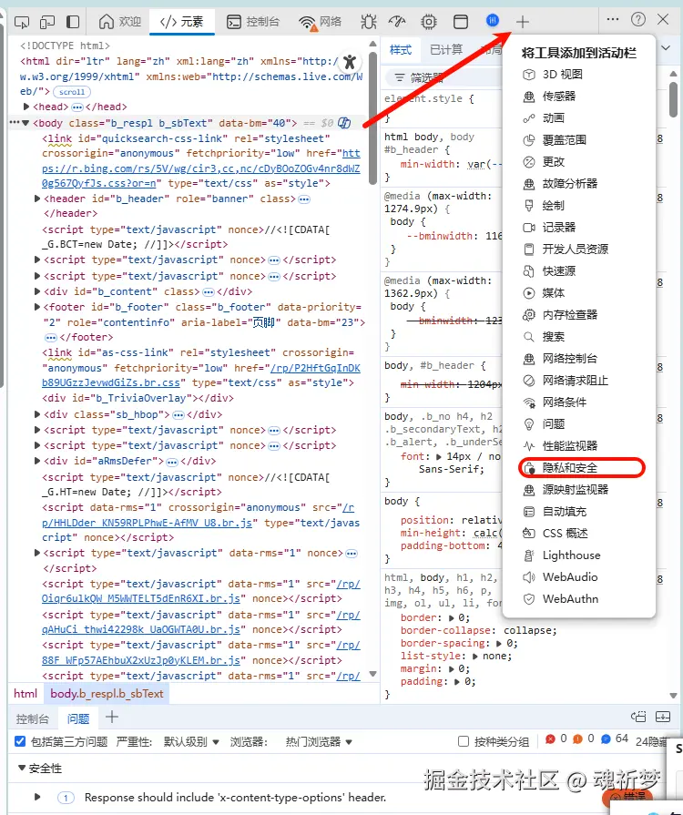Expand div id b_content node

pos(37,291)
